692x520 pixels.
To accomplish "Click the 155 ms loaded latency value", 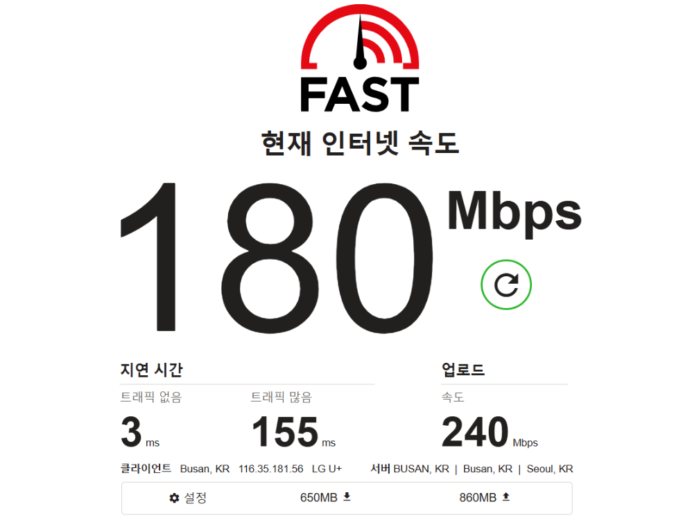I will coord(293,432).
